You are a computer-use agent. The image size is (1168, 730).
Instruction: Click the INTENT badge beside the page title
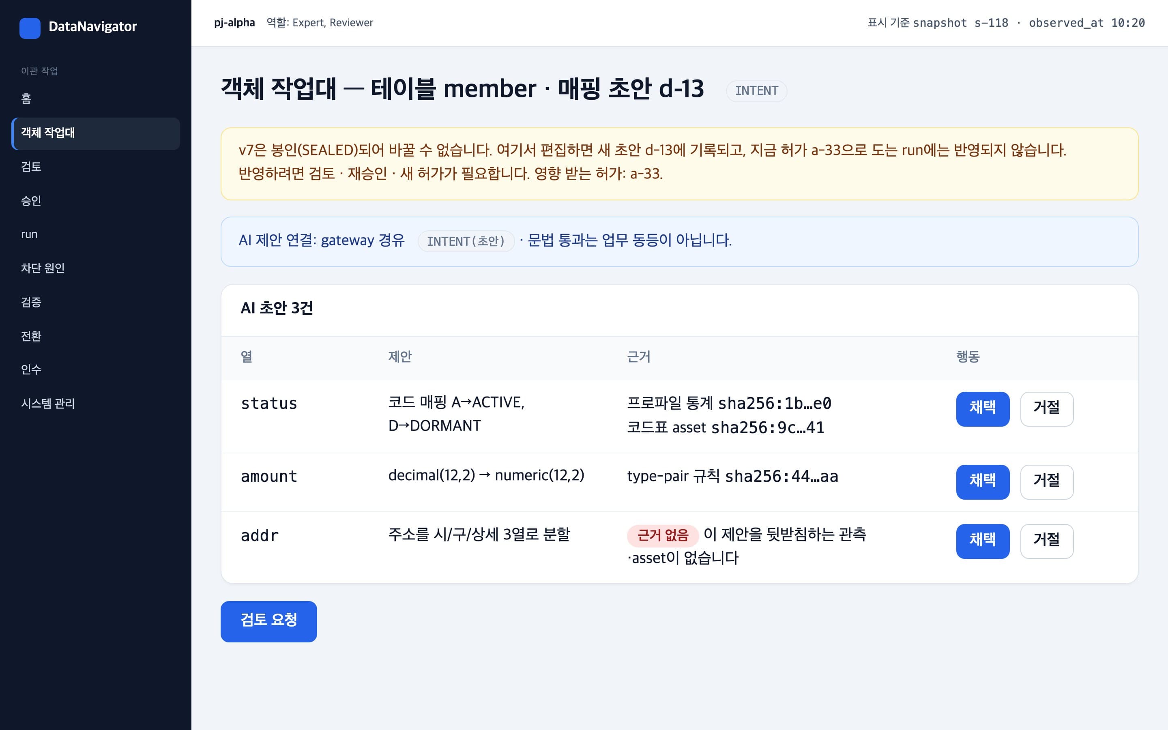pyautogui.click(x=756, y=91)
